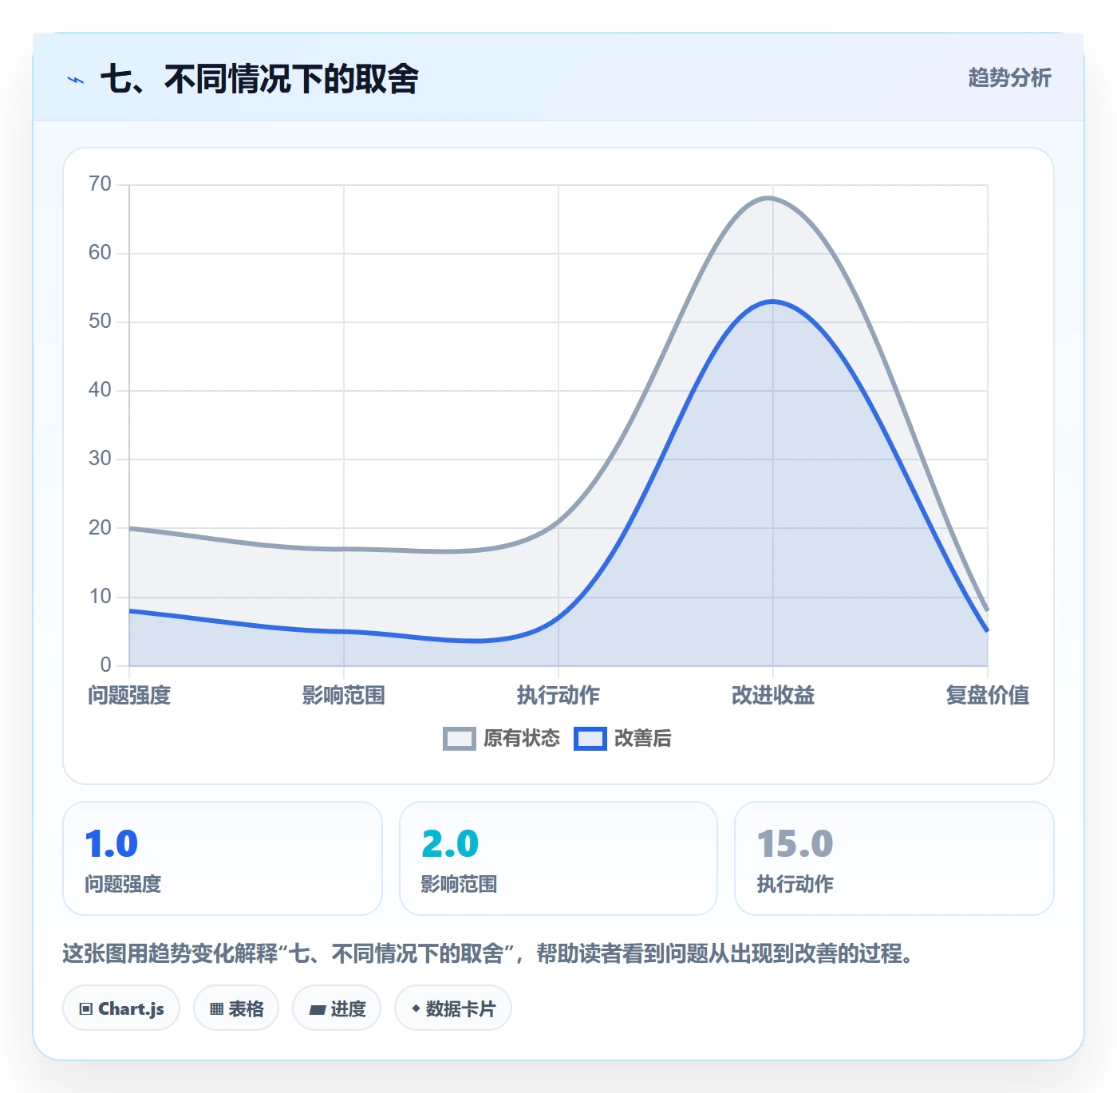
Task: Select the 数据卡片 tag pill
Action: [453, 1008]
